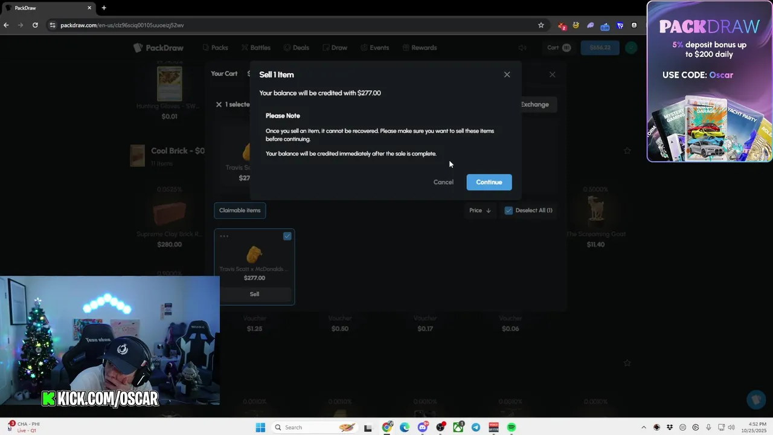773x435 pixels.
Task: Close the Your Cart panel
Action: click(552, 74)
